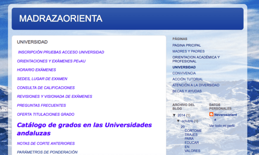259x155 pixels.
Task: Open the BECAS Y AYUDAS page
Action: point(187,91)
